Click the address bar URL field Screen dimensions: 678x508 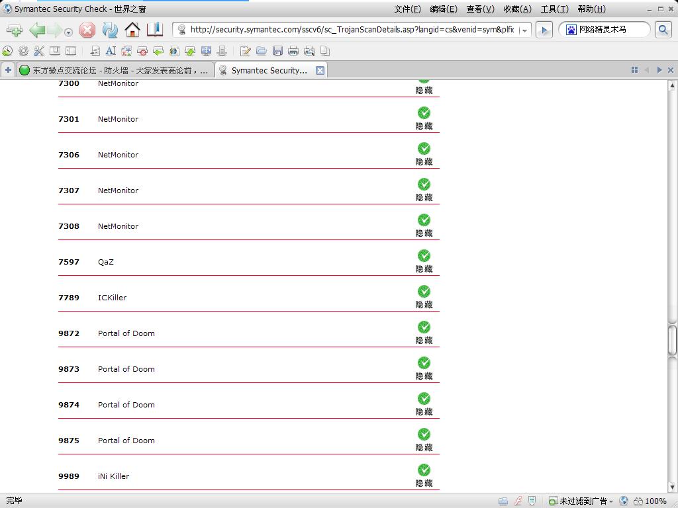pos(352,30)
